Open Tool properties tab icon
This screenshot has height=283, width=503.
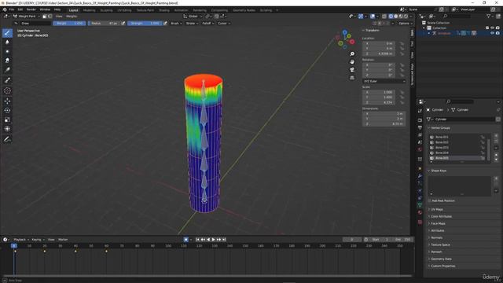click(x=420, y=111)
